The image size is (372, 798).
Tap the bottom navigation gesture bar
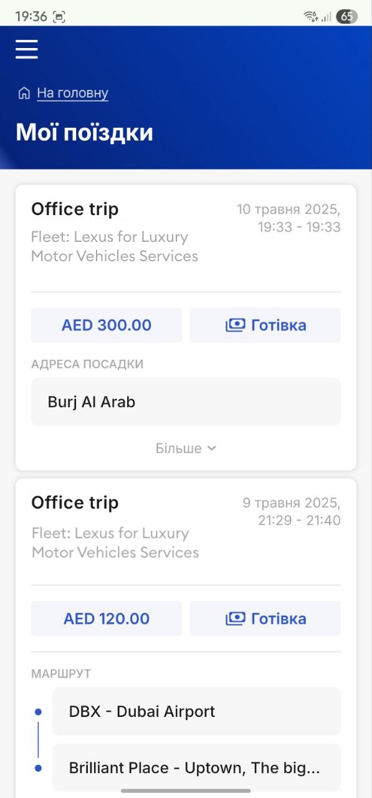186,791
